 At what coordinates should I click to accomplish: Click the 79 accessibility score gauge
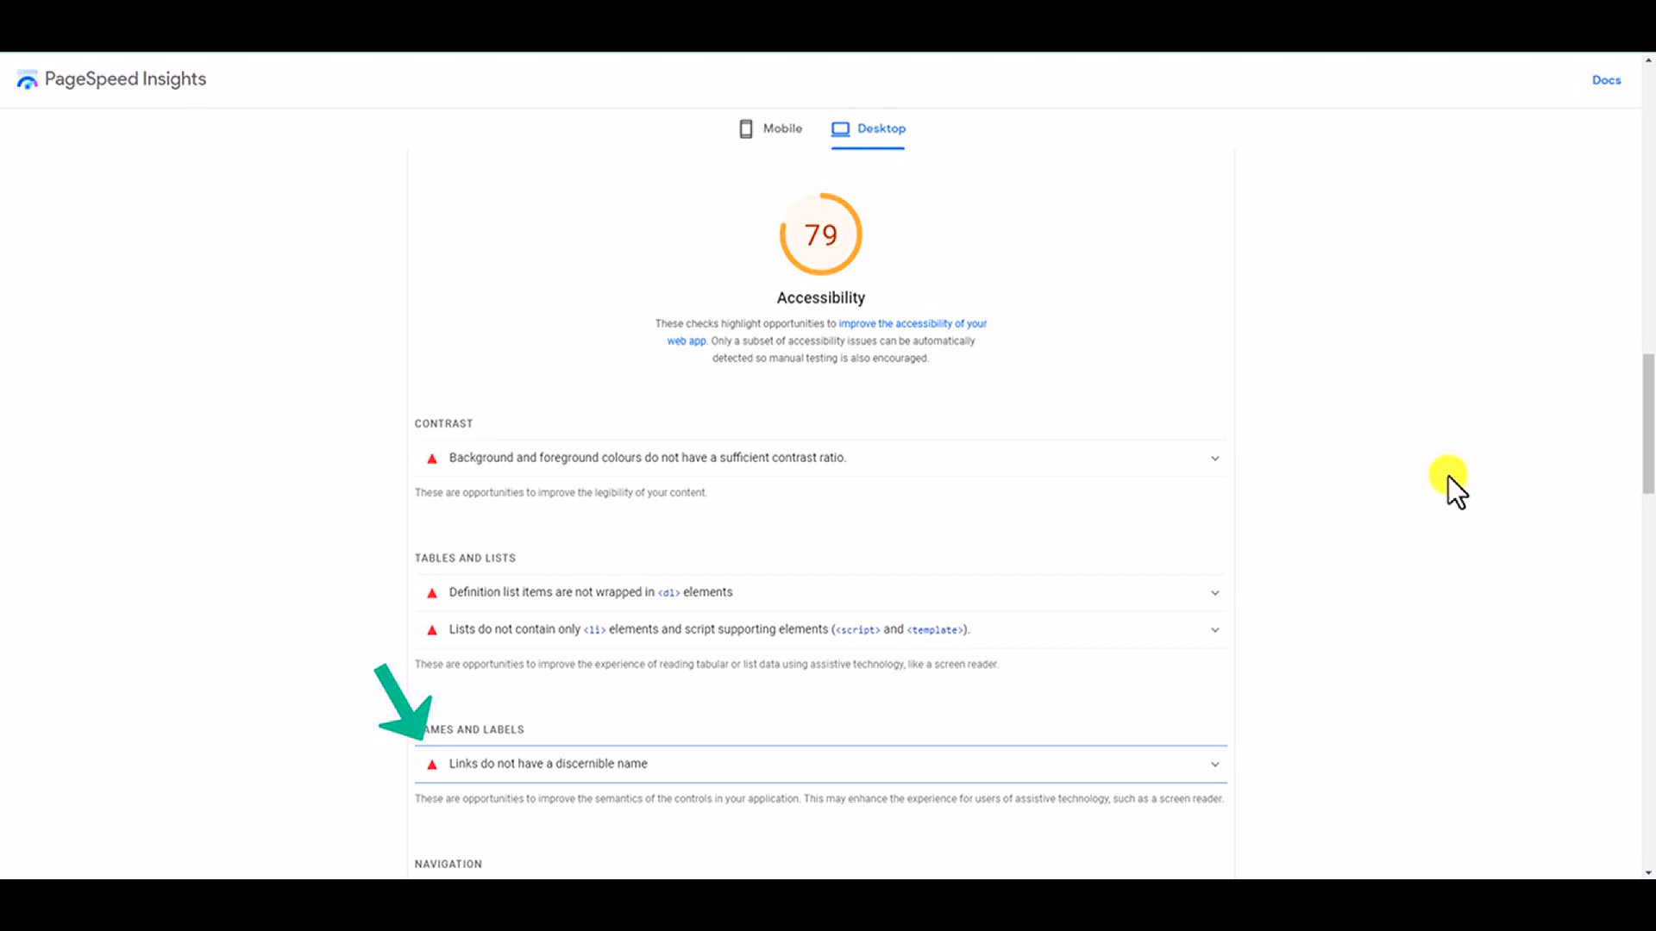(x=821, y=234)
